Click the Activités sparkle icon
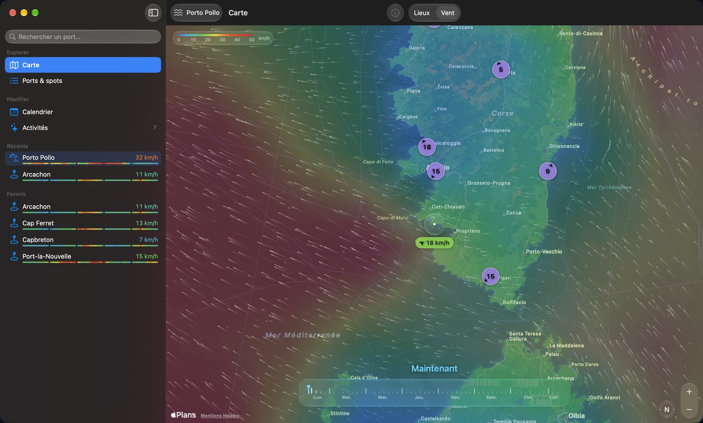This screenshot has height=423, width=703. click(14, 128)
